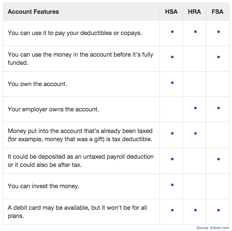This screenshot has height=231, width=232.
Task: Click HRA marker for tax deductible row
Action: 195,133
